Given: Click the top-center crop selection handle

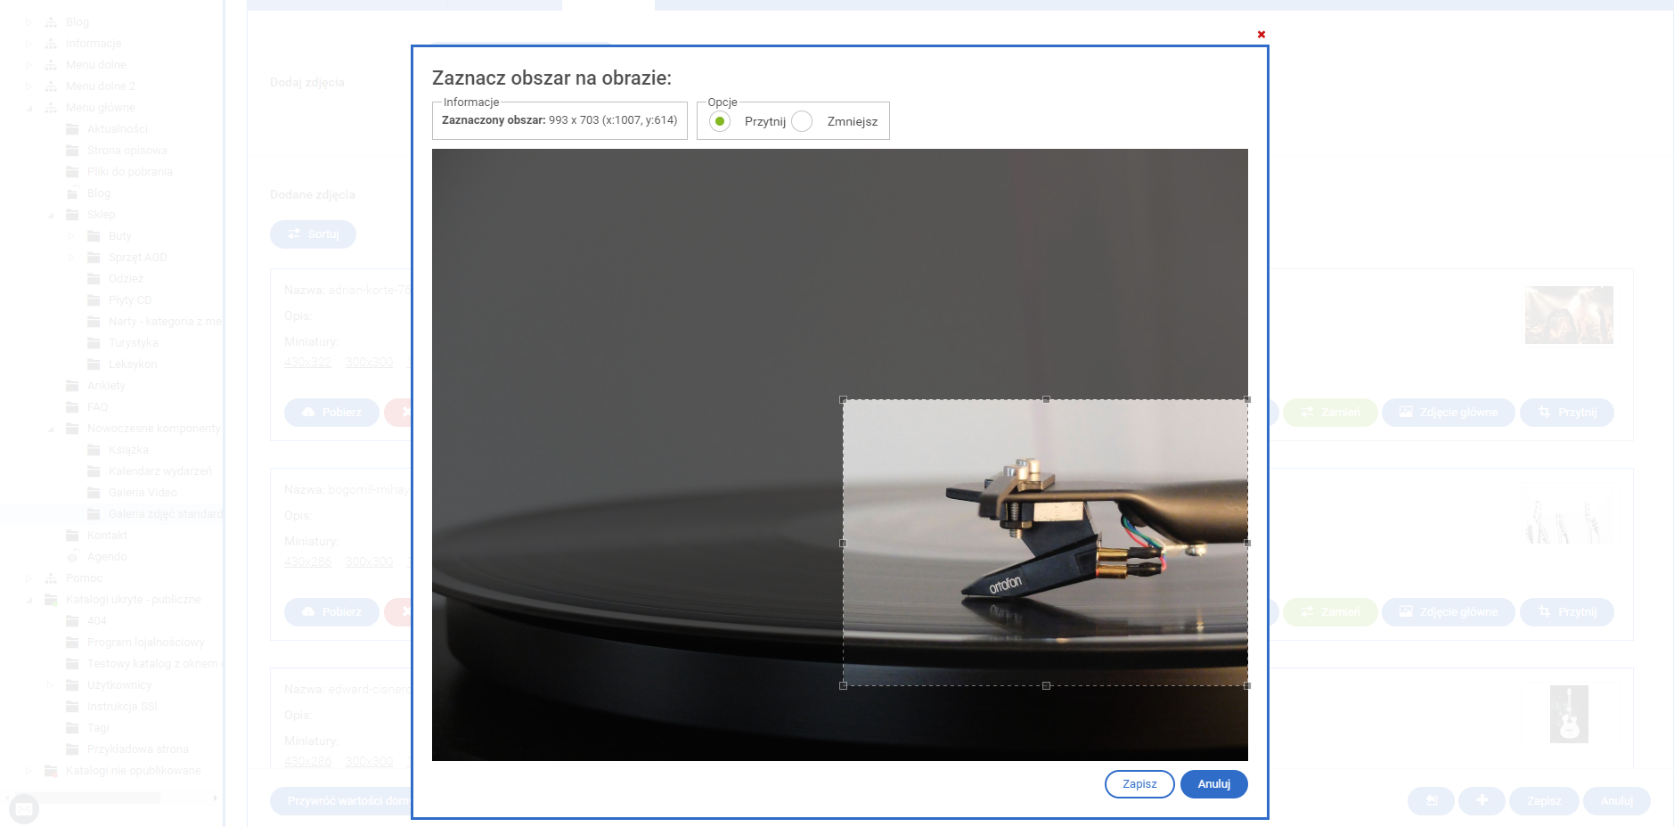Looking at the screenshot, I should pos(1046,400).
